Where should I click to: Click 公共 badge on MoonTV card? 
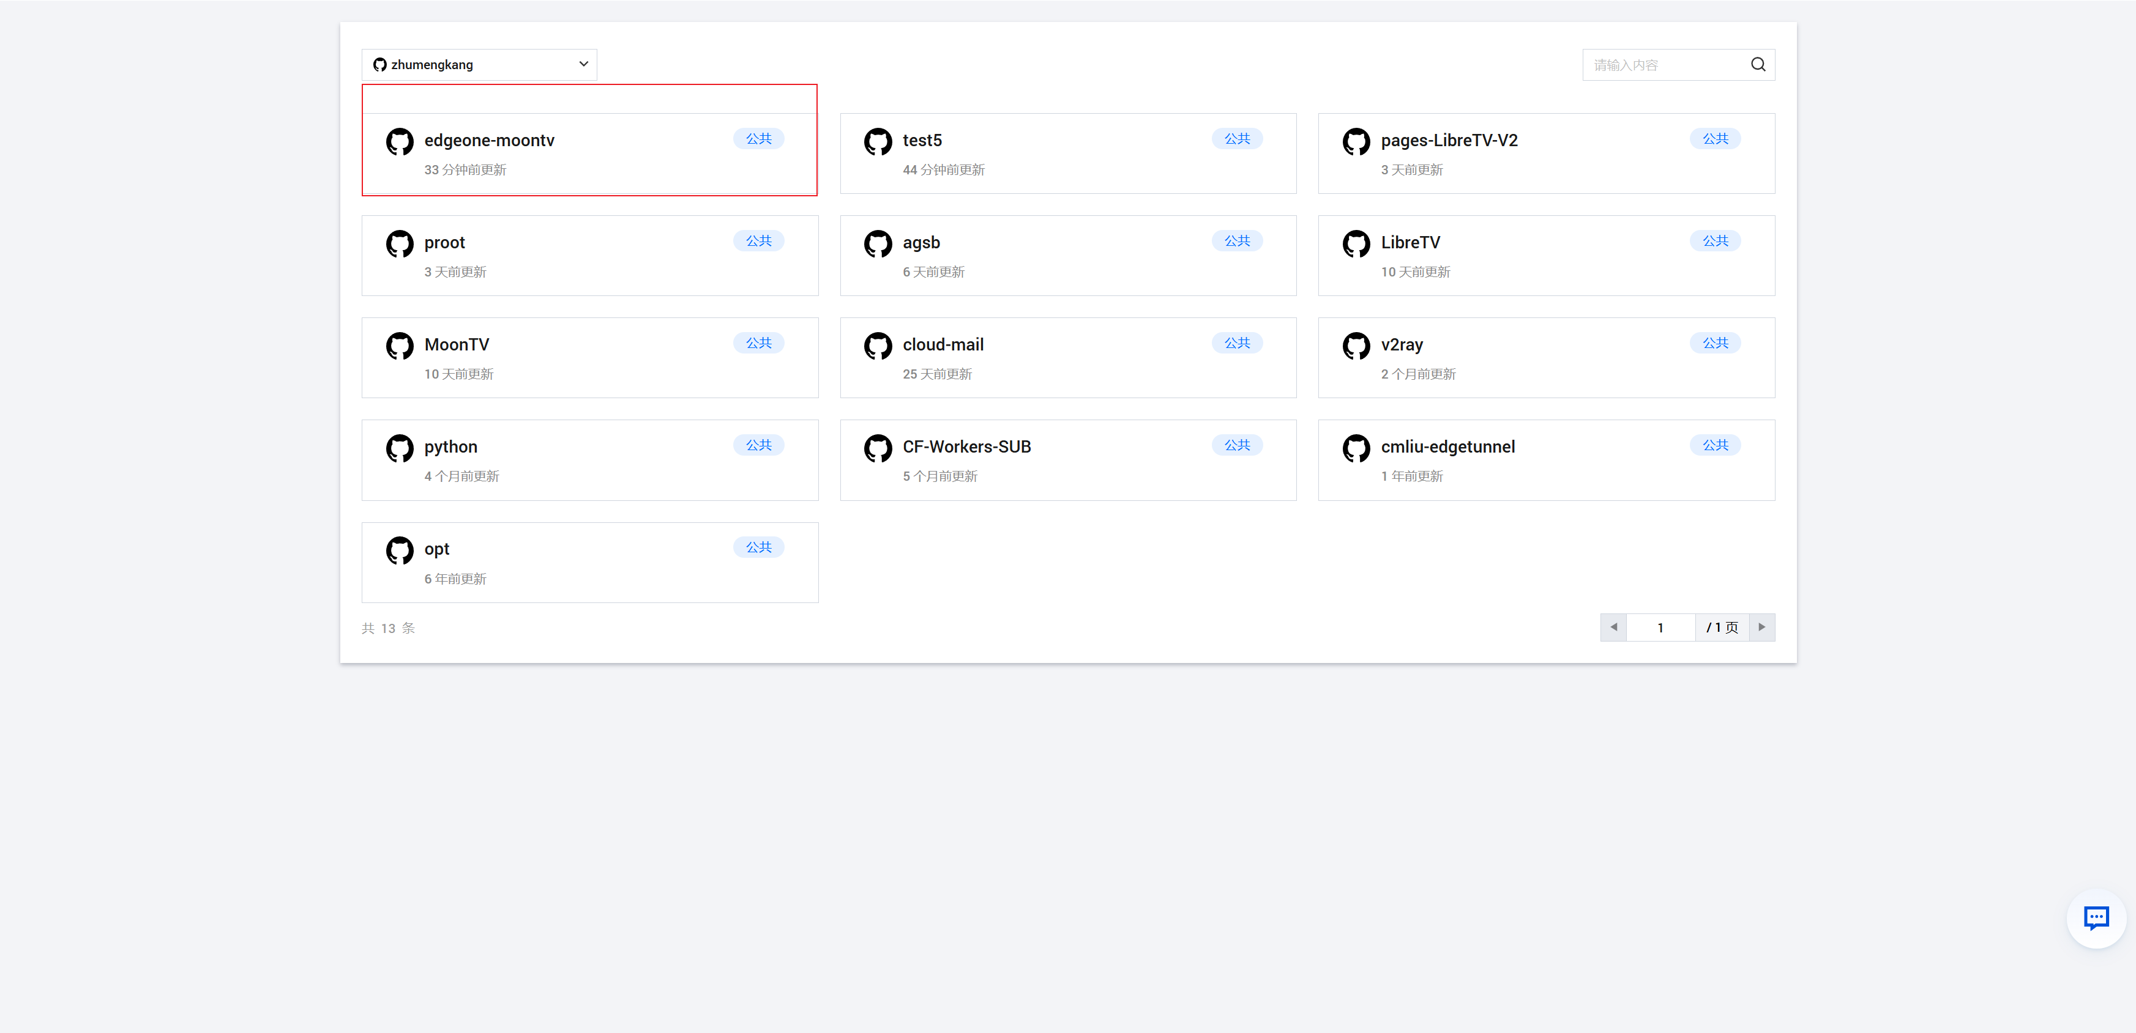tap(758, 343)
